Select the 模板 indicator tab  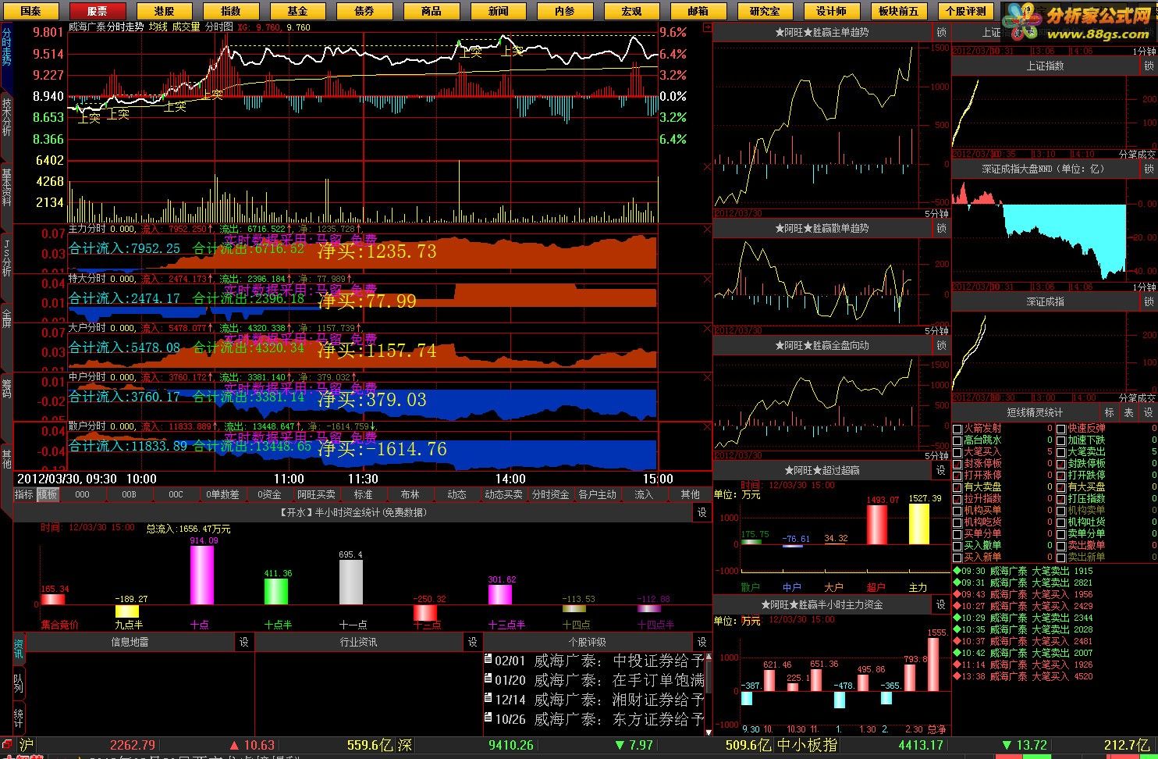click(48, 494)
